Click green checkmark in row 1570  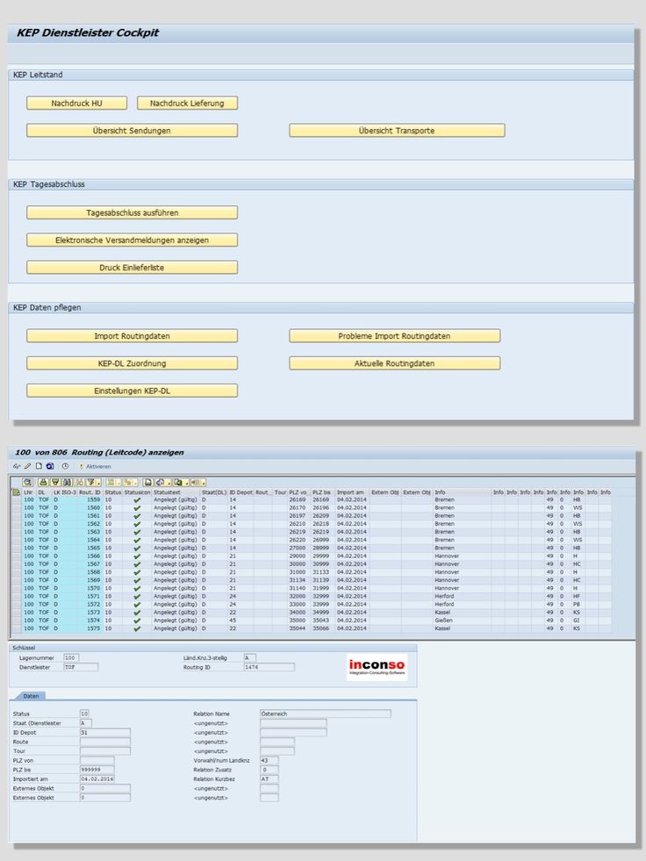137,588
